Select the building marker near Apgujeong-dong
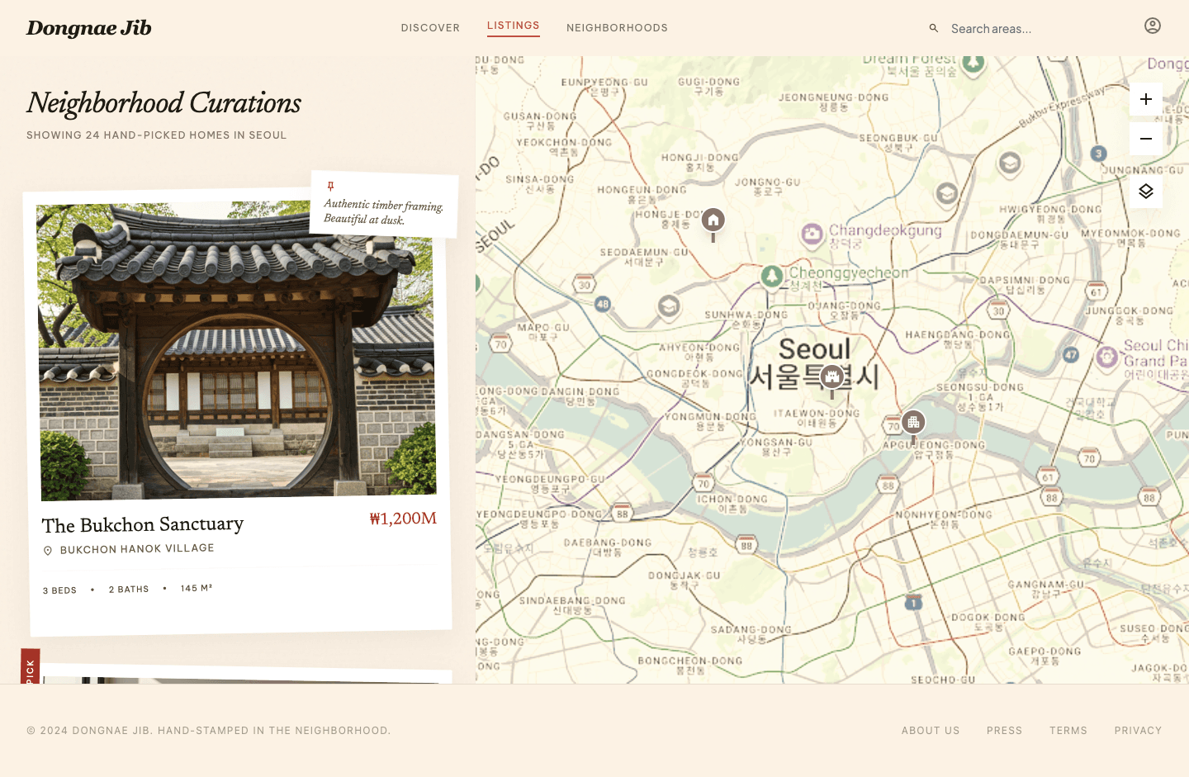 [913, 422]
